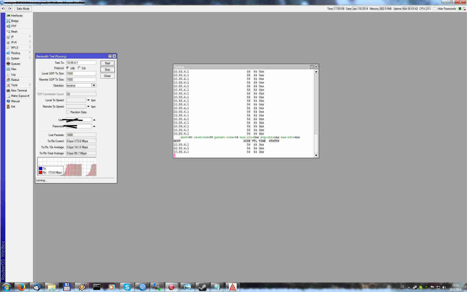467x292 pixels.
Task: Click the Queues icon
Action: [x=8, y=64]
